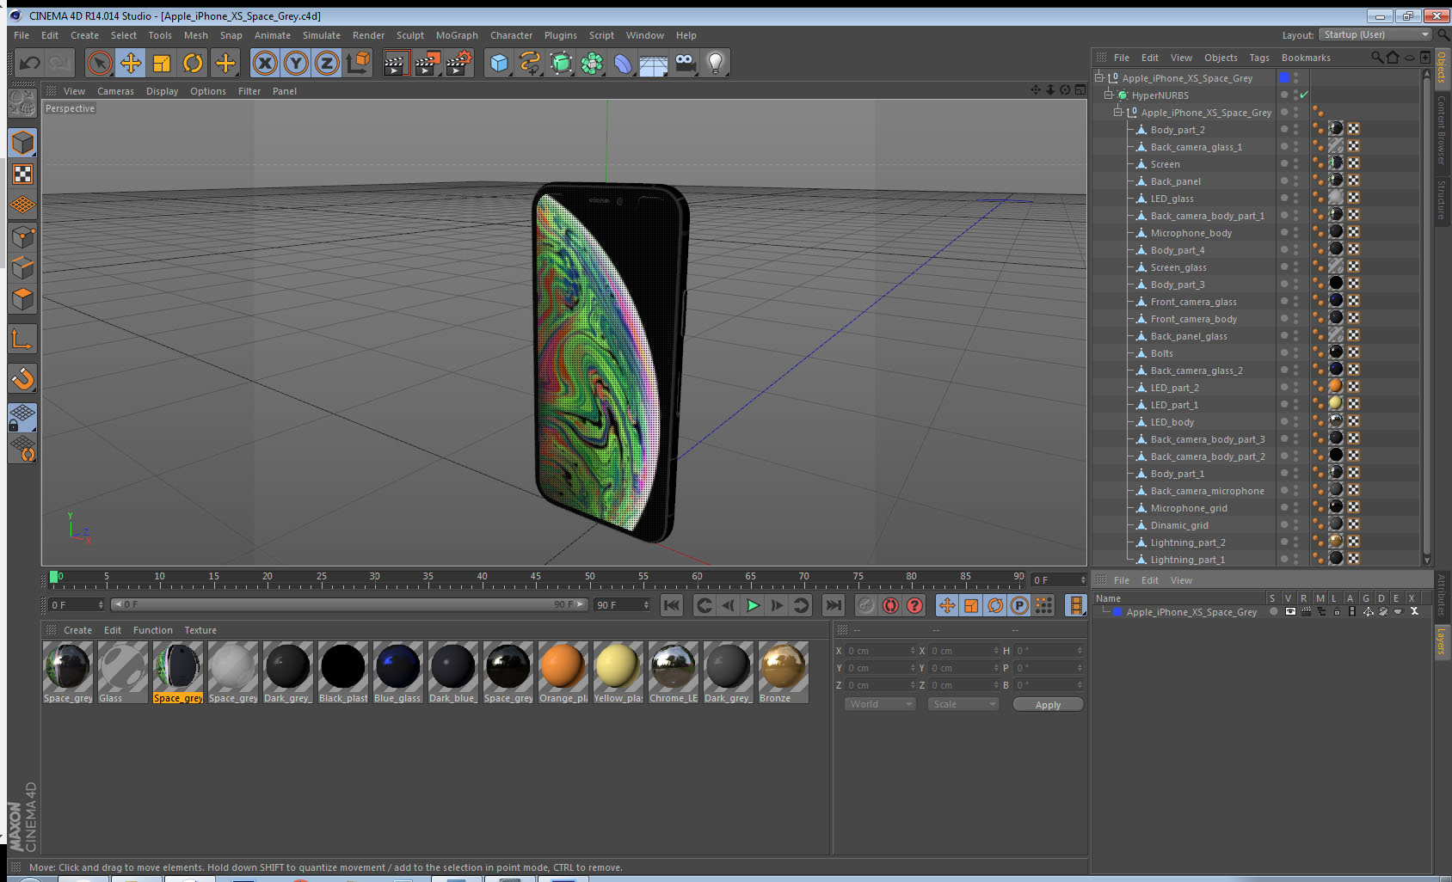The image size is (1452, 882).
Task: Open Render Settings icon
Action: point(459,63)
